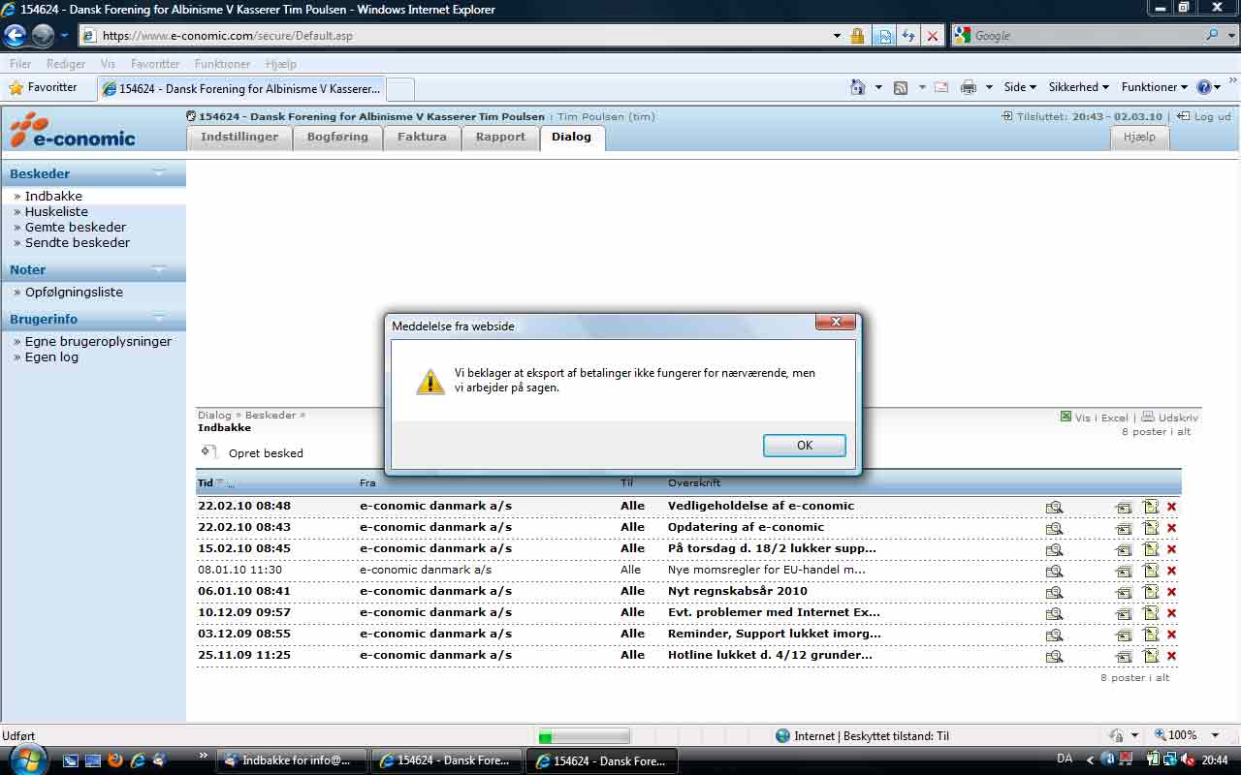Delete the Reminder, Support lukket message
The image size is (1241, 775).
point(1171,635)
